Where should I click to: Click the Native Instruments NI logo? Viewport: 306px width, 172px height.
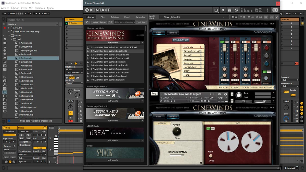(275, 10)
